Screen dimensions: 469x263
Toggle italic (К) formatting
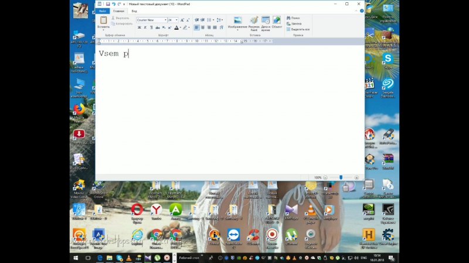click(145, 27)
